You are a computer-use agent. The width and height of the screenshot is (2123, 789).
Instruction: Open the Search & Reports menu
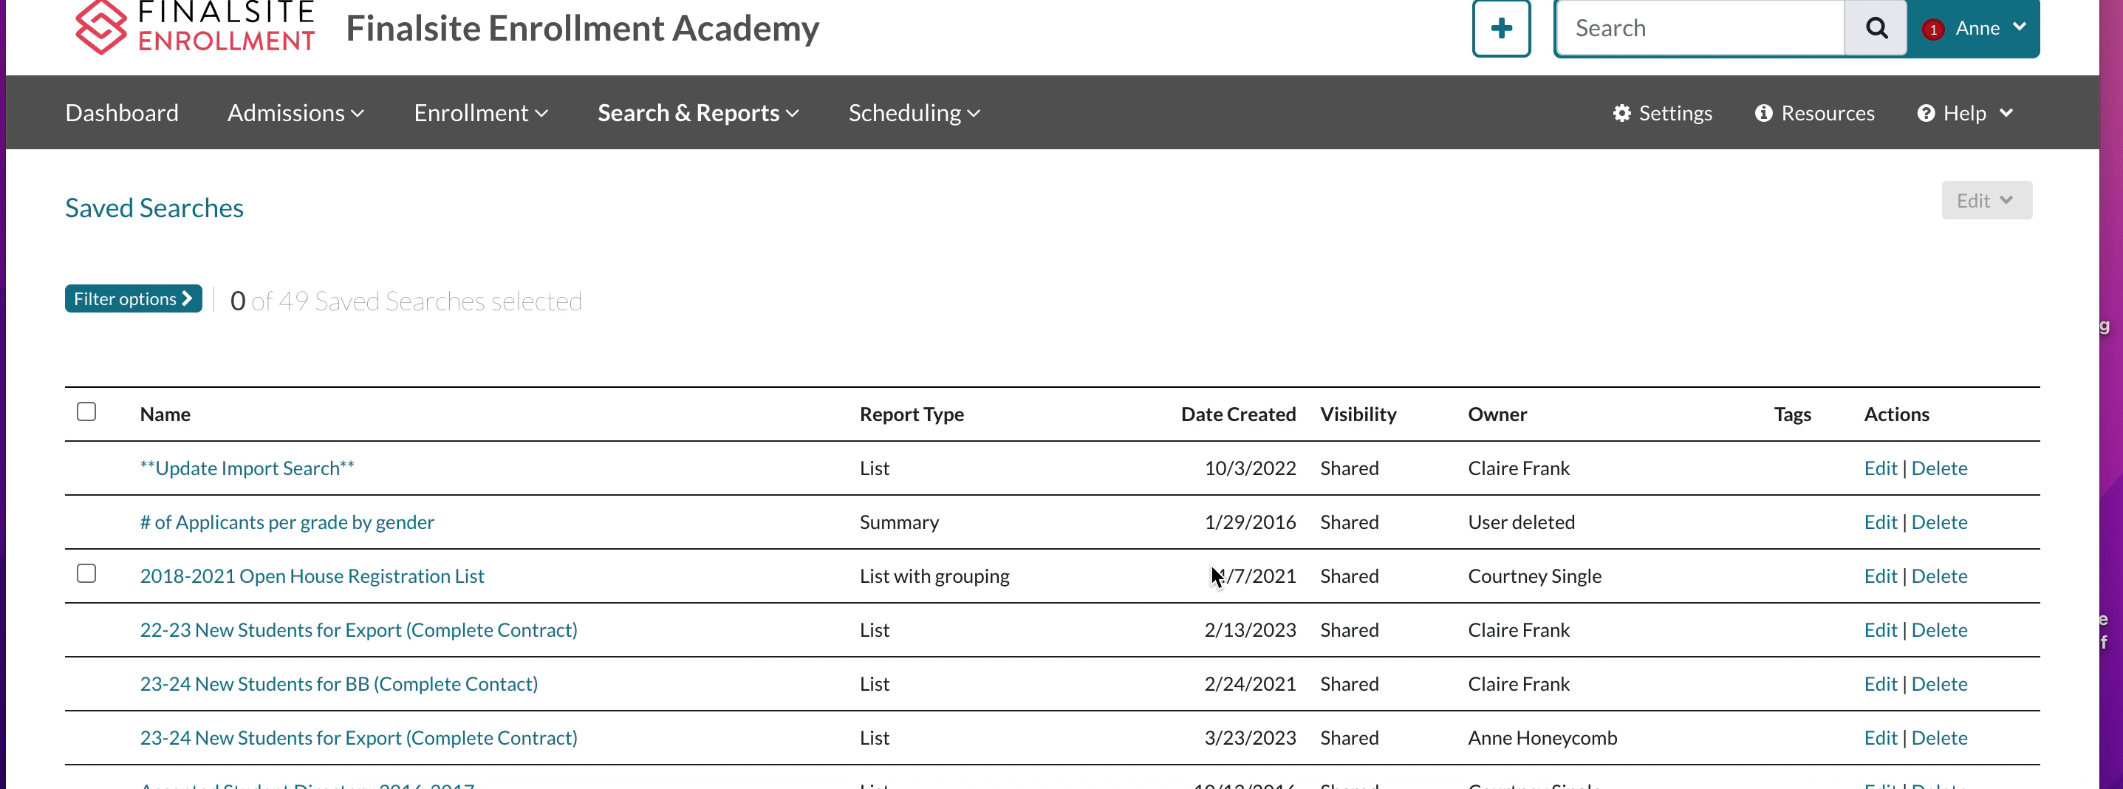tap(697, 113)
